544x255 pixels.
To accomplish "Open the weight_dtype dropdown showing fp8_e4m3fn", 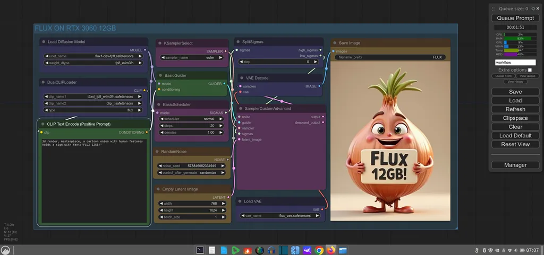I will [93, 63].
